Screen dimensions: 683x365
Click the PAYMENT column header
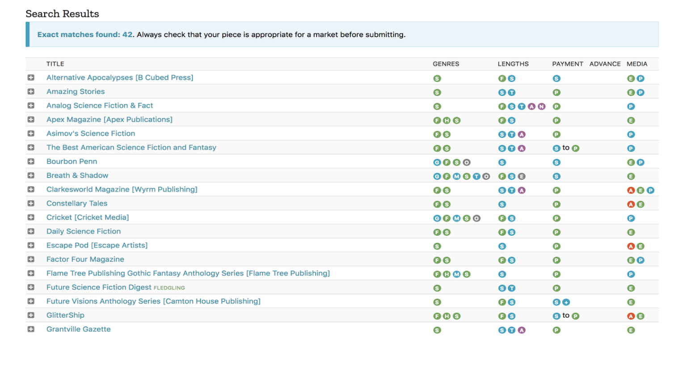pos(568,64)
